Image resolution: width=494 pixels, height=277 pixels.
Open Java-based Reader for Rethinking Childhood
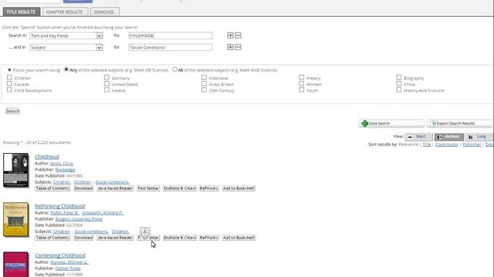coord(115,238)
